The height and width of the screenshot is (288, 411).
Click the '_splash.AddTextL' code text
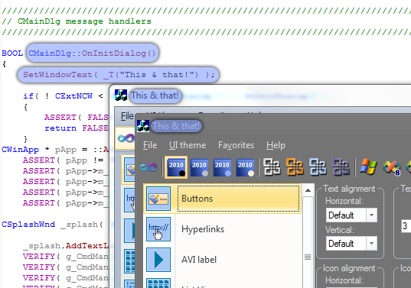(66, 246)
